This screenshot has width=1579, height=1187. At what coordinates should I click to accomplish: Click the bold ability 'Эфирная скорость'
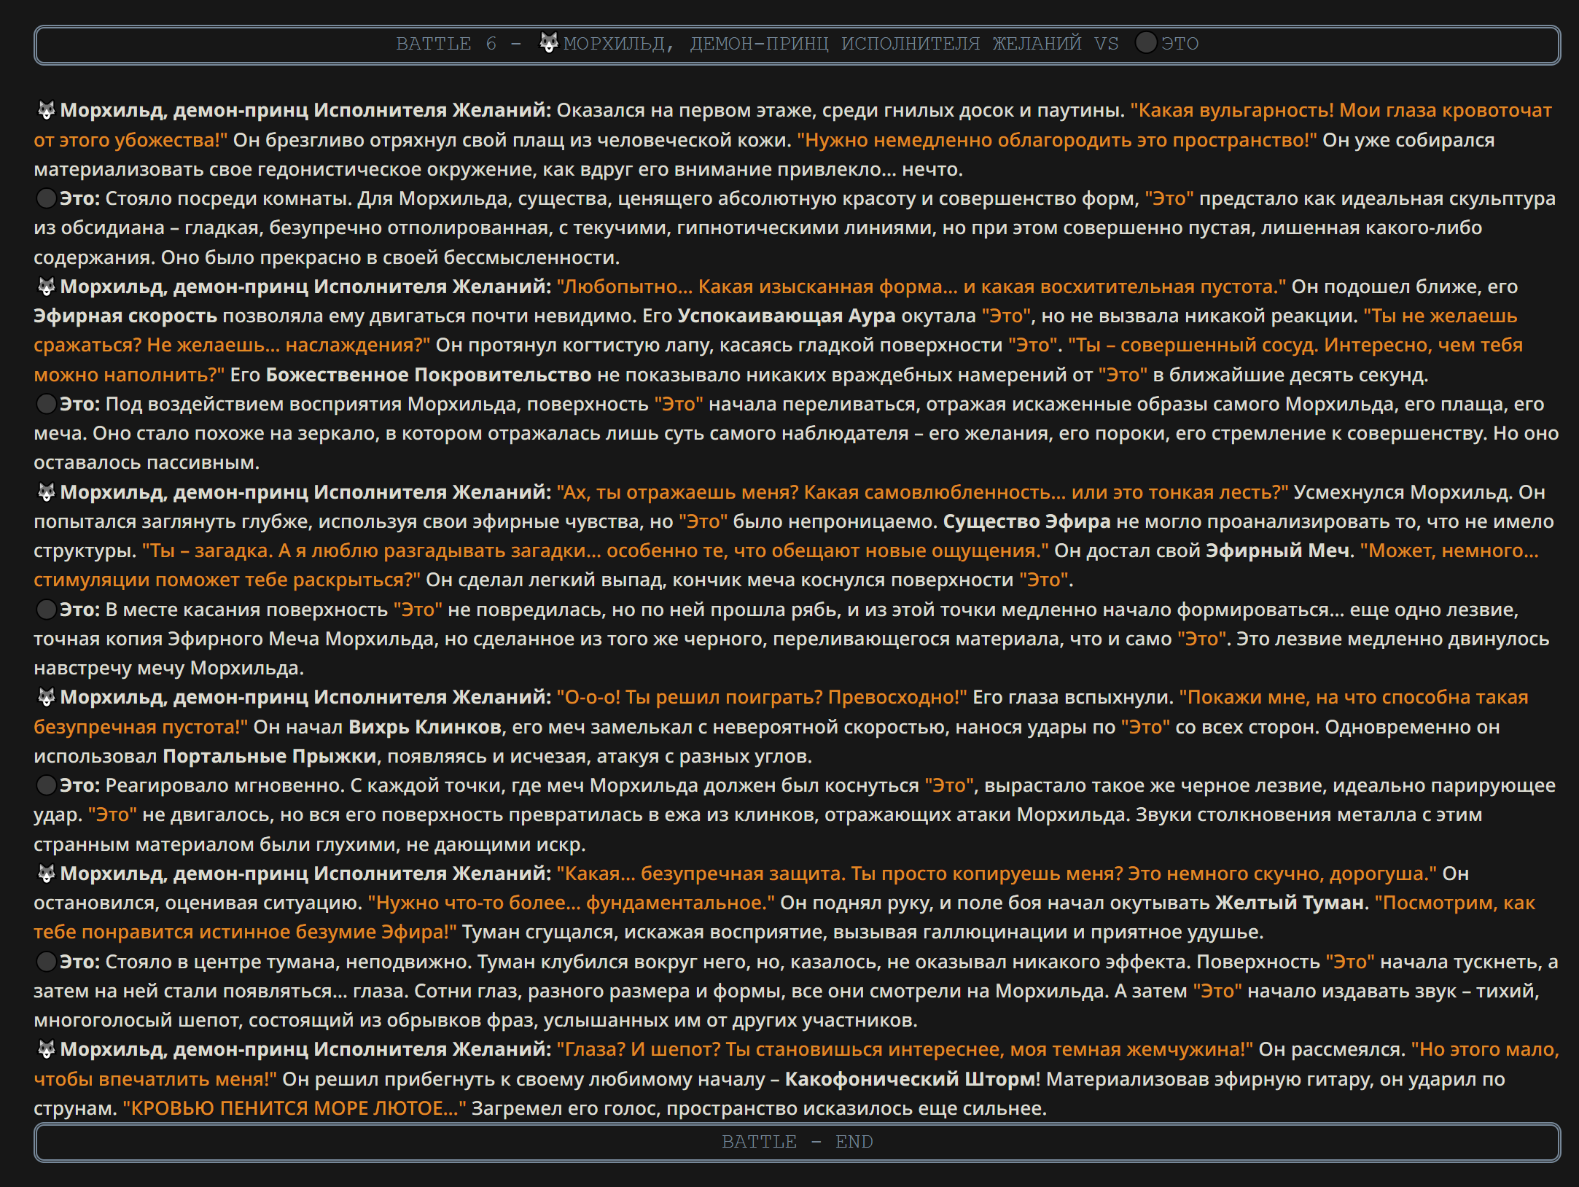point(125,316)
